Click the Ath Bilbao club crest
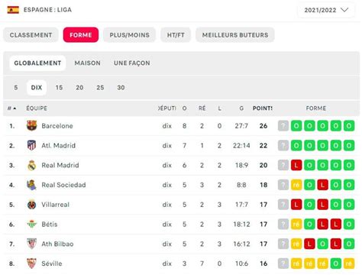This screenshot has width=362, height=275. pyautogui.click(x=31, y=244)
